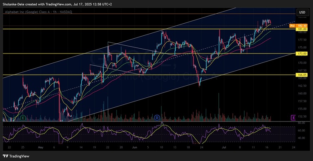Click the 18 date label on time axis

(x=188, y=147)
